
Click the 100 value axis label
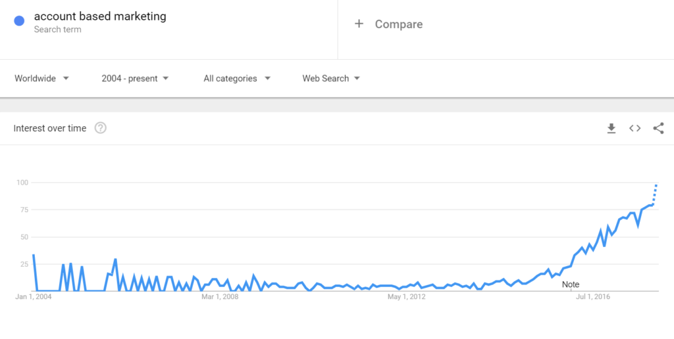(x=23, y=183)
